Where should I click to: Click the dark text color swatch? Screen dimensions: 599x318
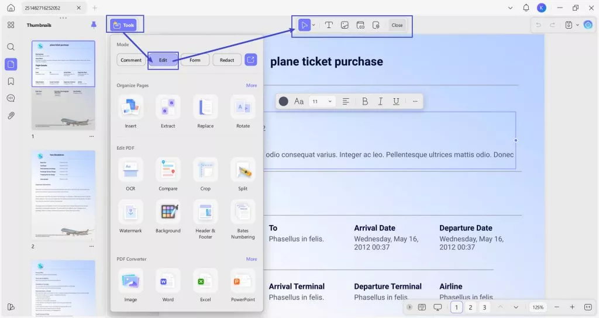(x=284, y=101)
